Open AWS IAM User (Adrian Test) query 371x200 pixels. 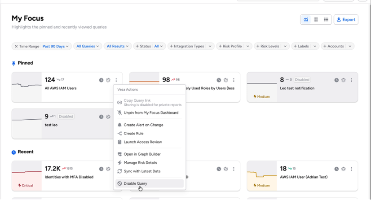pyautogui.click(x=304, y=177)
